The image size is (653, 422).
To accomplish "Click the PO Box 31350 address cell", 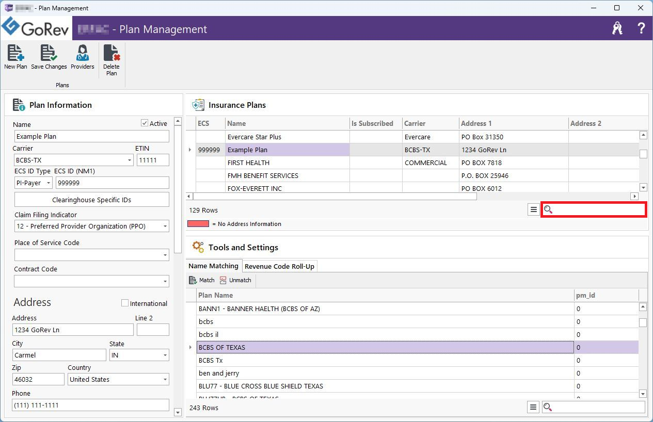I will tap(514, 137).
